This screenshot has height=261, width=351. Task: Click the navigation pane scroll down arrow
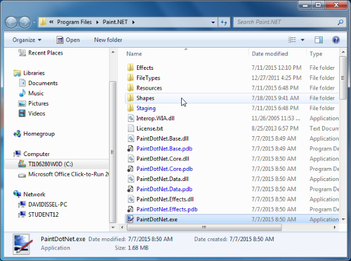(x=113, y=228)
